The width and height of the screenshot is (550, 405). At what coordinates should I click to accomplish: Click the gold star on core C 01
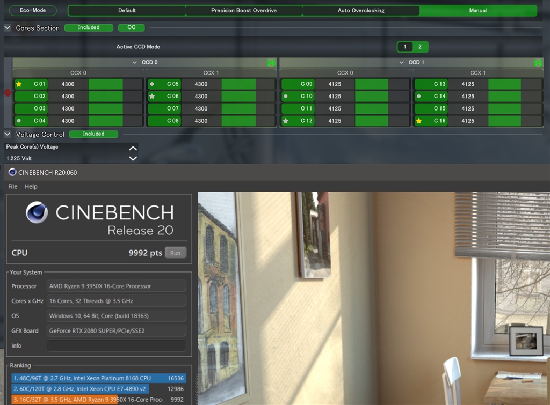19,84
